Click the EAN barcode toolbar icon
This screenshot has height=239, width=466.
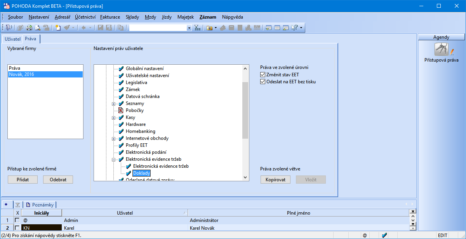[x=257, y=28]
